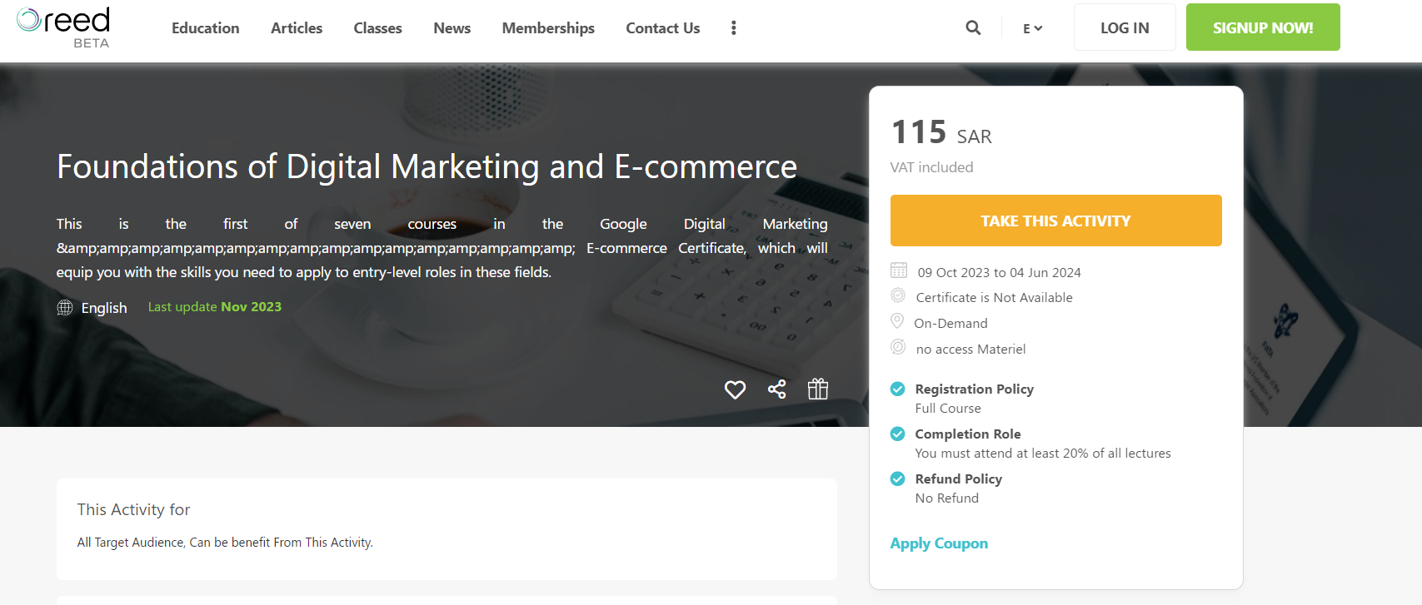Click Certificate is Not Available text
This screenshot has height=605, width=1422.
(x=995, y=298)
